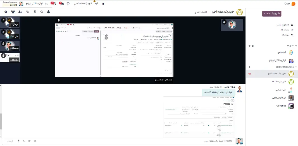Show pinned messages with pin icon

35,12
